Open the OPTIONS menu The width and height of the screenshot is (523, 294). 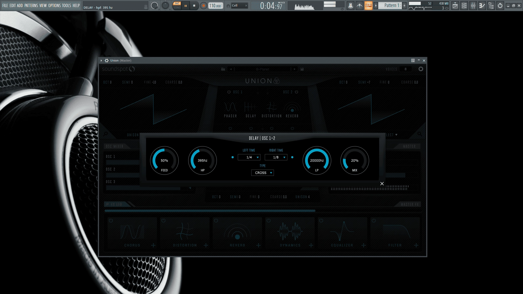(54, 5)
